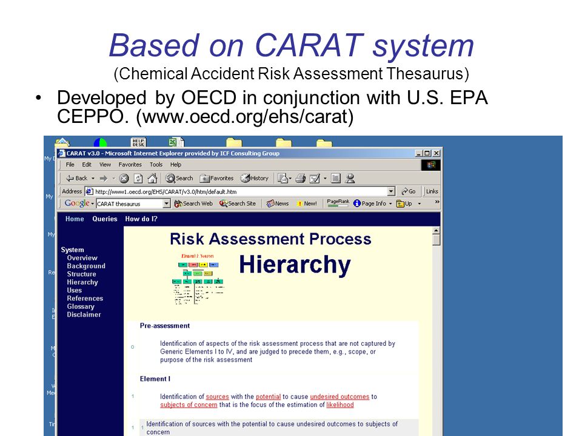Open the Mail button dropdown arrow
This screenshot has width=582, height=436.
pos(290,179)
